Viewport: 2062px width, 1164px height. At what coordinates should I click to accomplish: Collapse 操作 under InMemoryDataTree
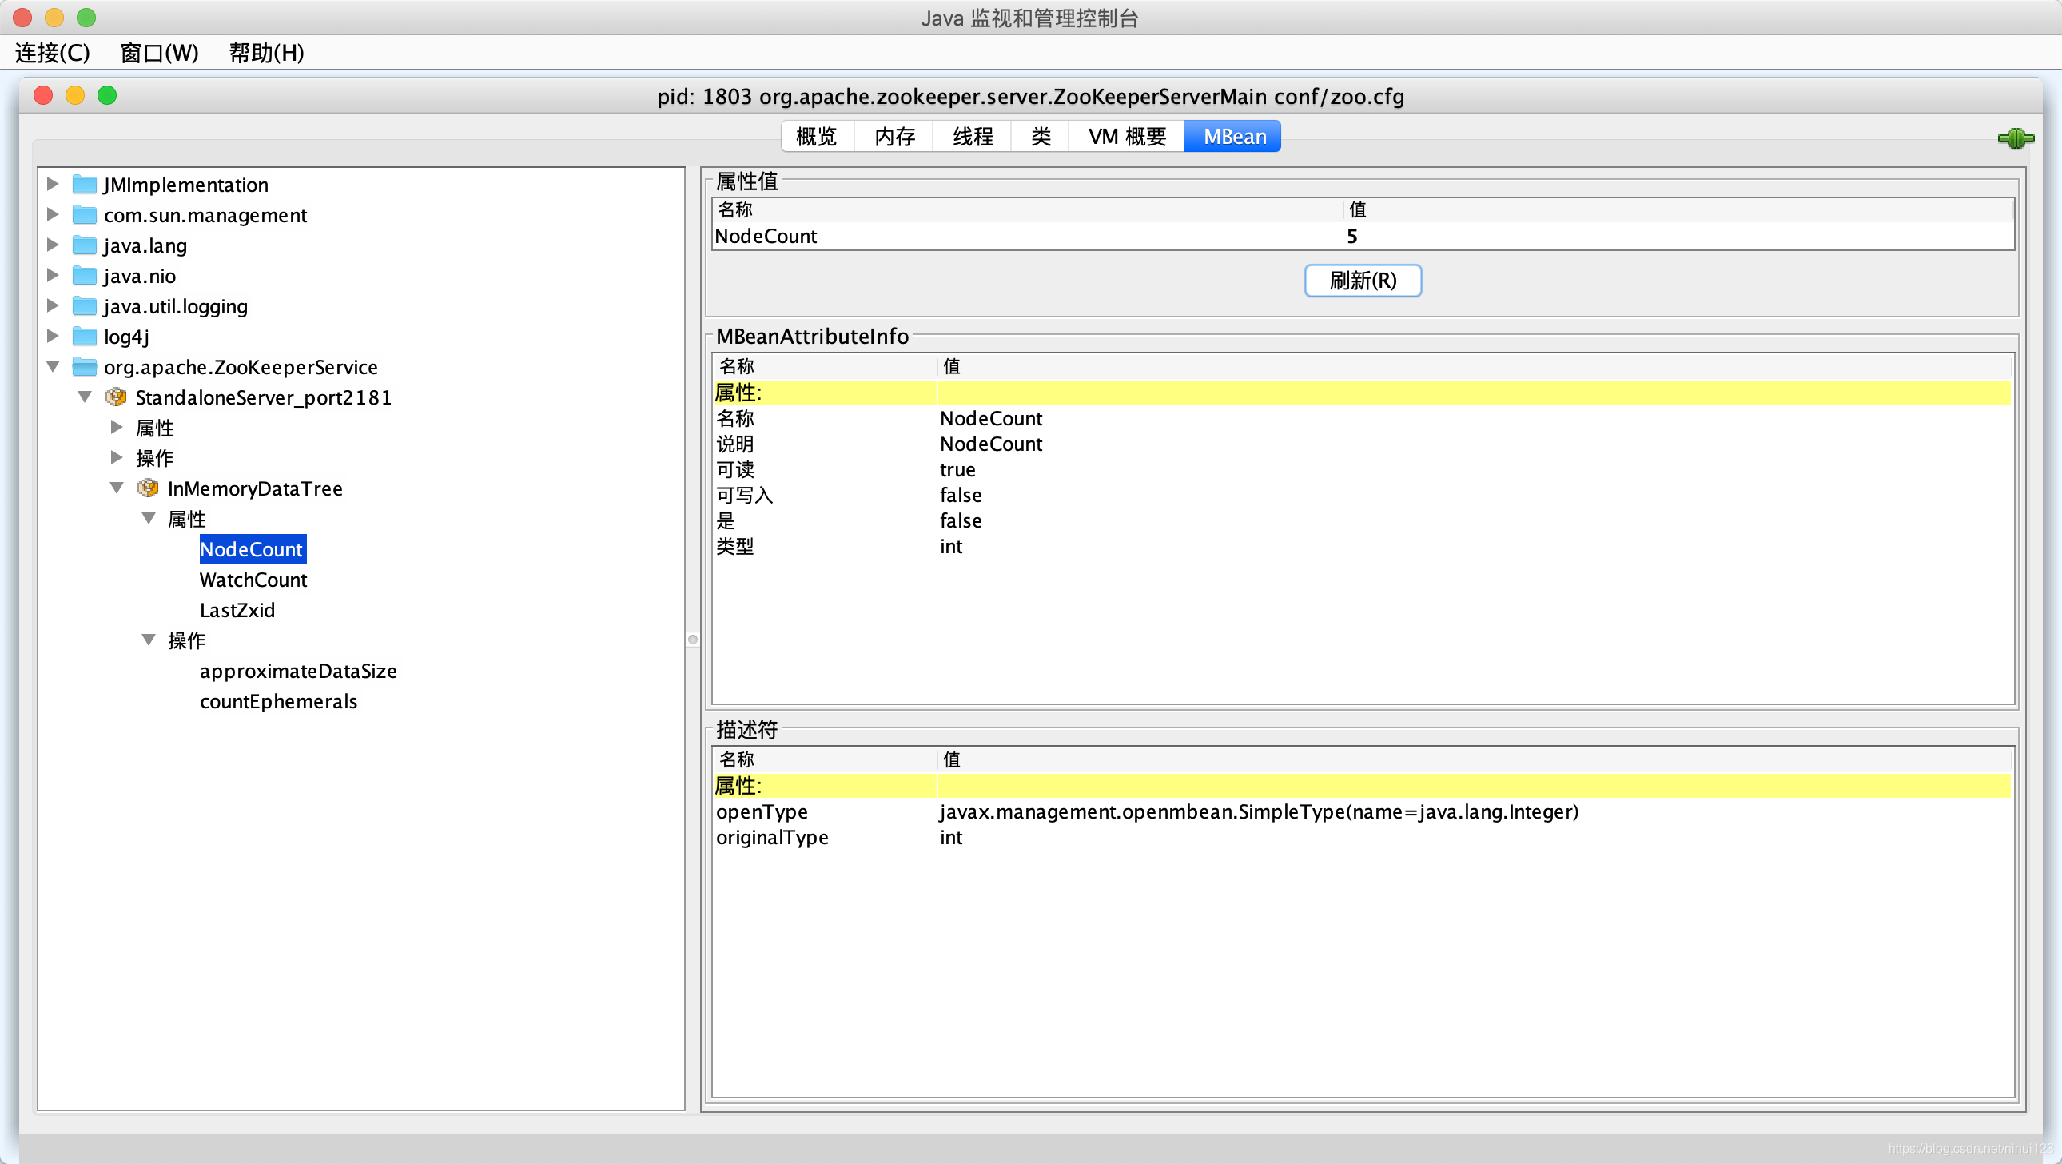pos(149,640)
